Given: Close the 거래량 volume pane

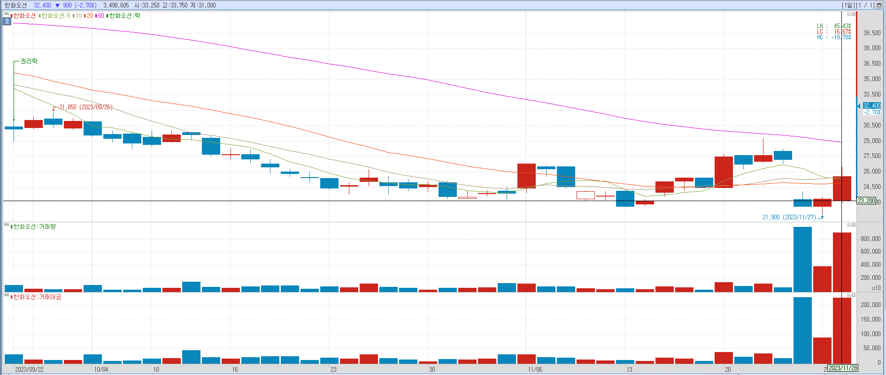Looking at the screenshot, I should coord(854,225).
